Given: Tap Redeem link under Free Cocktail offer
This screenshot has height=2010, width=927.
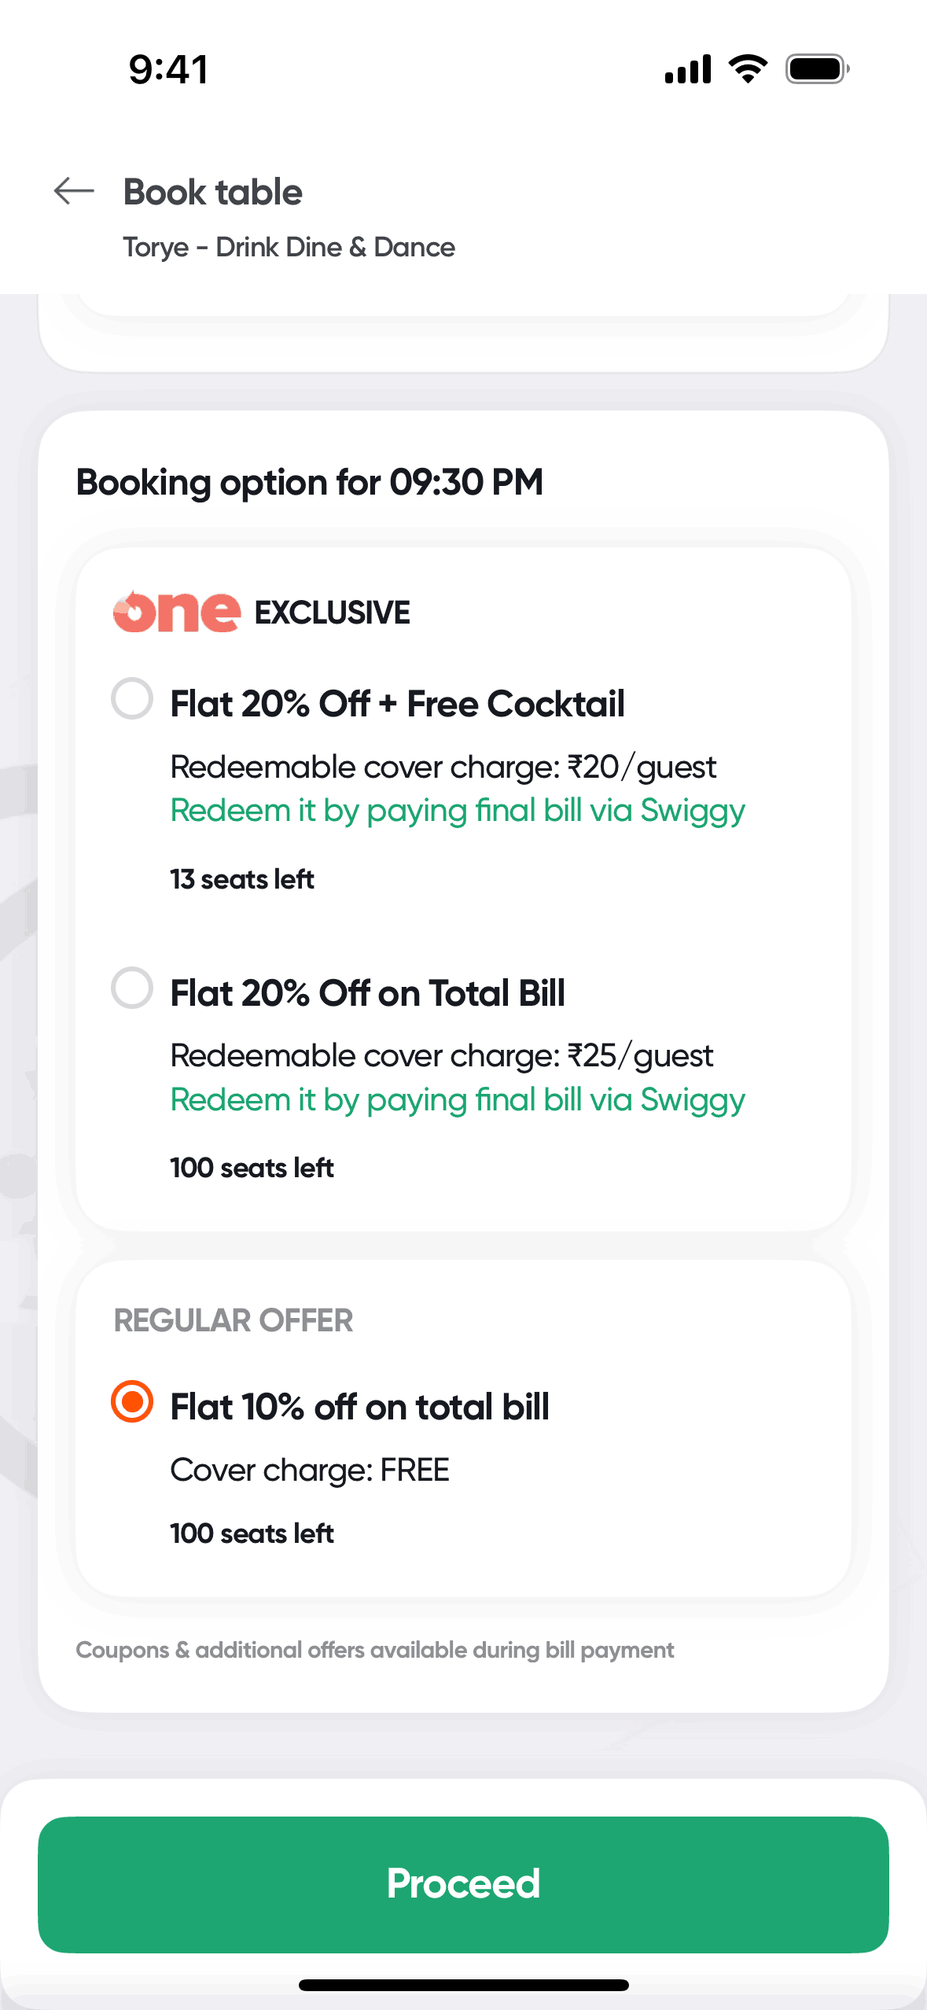Looking at the screenshot, I should tap(458, 811).
